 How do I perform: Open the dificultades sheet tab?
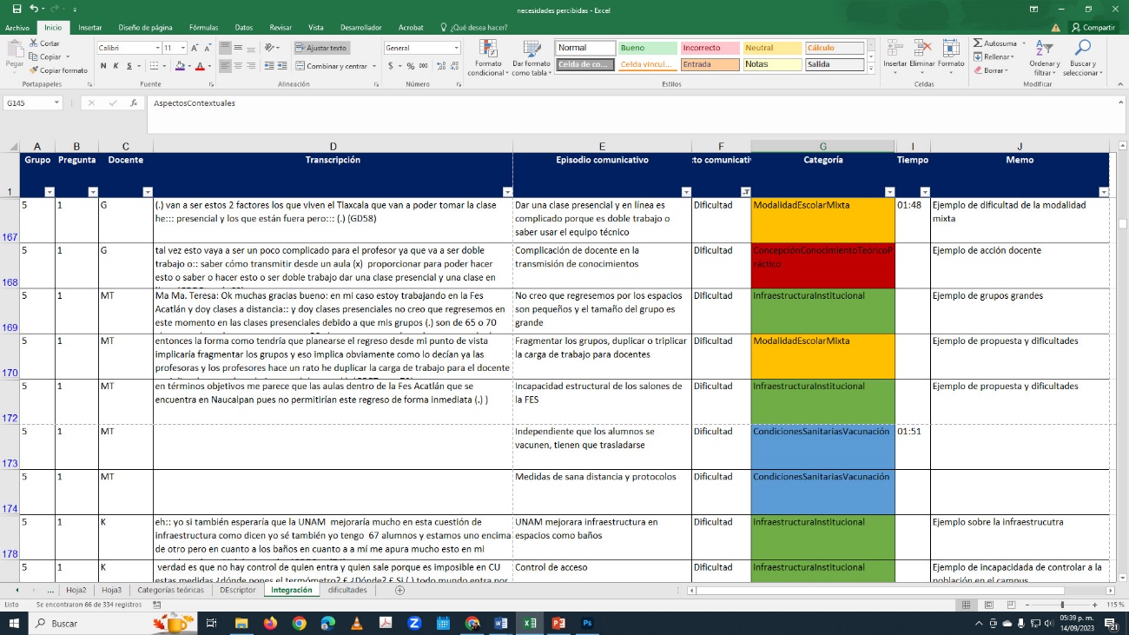coord(347,590)
